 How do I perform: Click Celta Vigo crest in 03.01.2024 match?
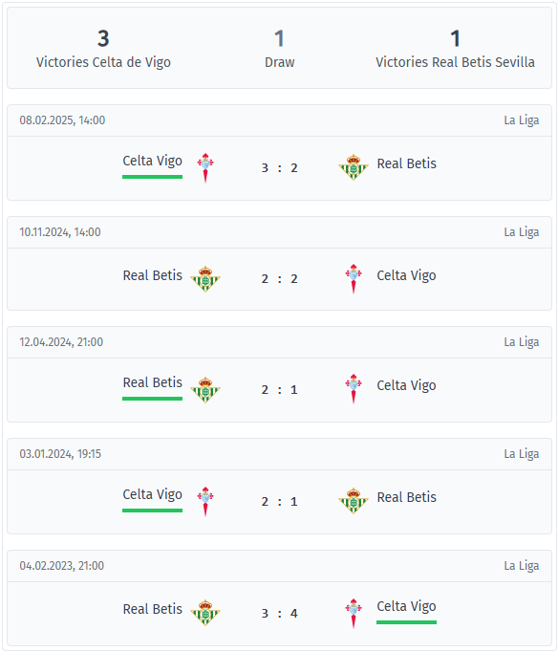pos(205,502)
